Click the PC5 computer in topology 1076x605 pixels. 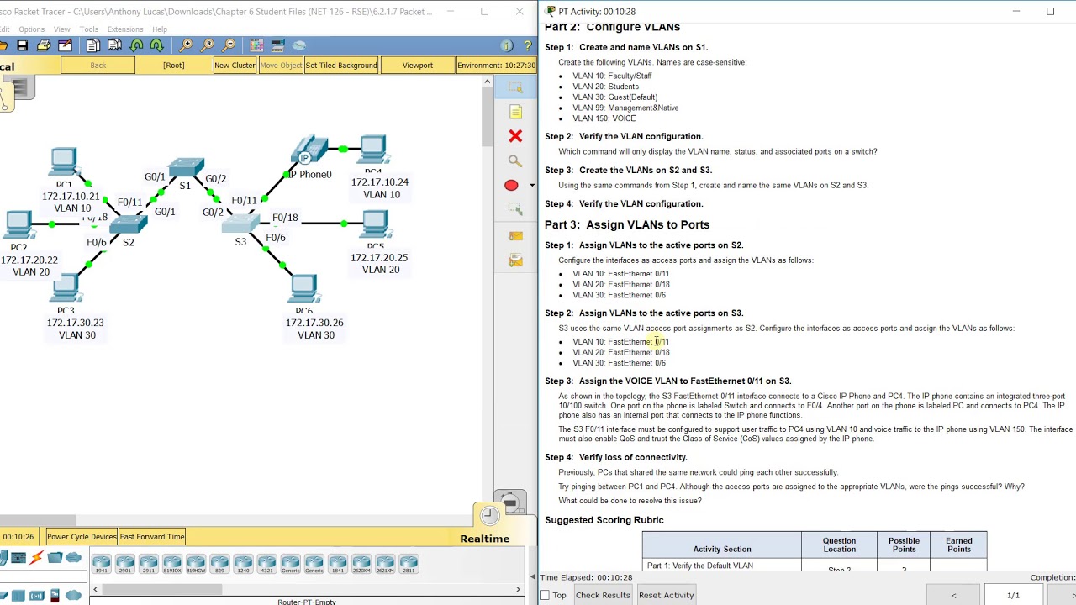(374, 224)
